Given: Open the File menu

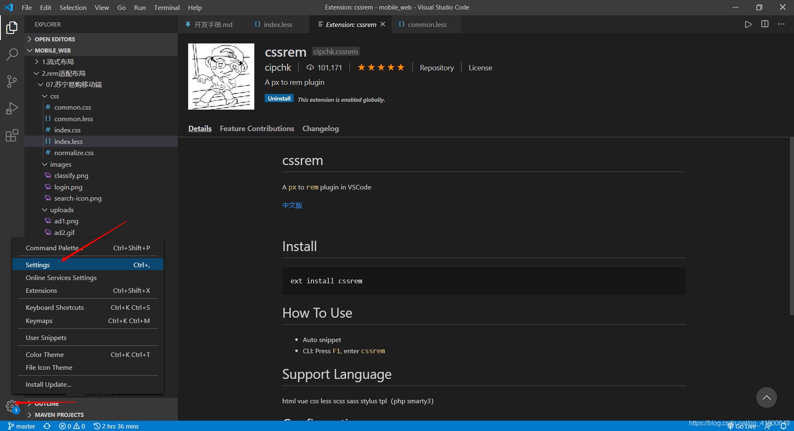Looking at the screenshot, I should [27, 7].
